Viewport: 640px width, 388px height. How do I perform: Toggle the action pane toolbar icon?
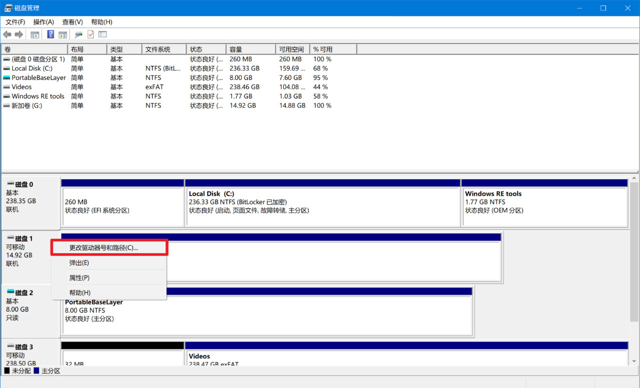[62, 34]
